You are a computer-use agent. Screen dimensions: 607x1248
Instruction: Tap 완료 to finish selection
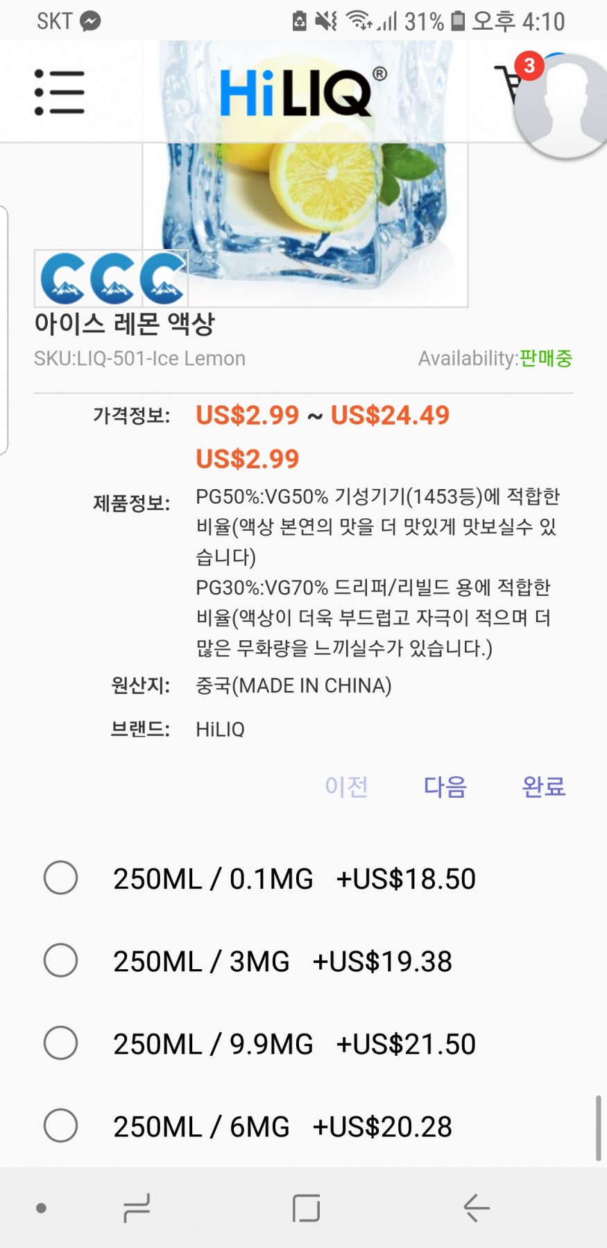[544, 786]
